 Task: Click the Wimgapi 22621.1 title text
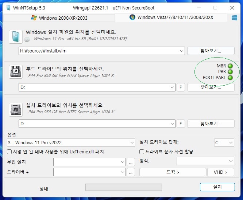coord(90,8)
